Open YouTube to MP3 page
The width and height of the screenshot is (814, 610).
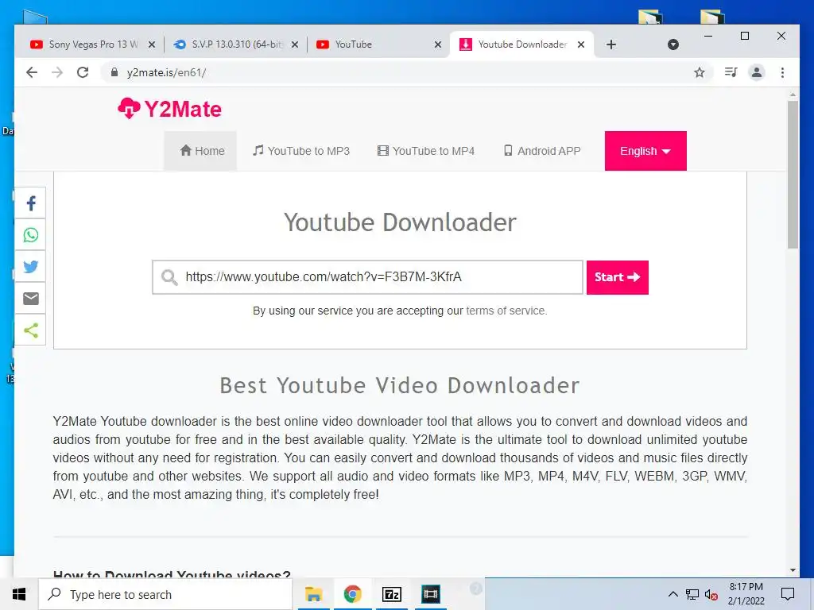point(301,151)
